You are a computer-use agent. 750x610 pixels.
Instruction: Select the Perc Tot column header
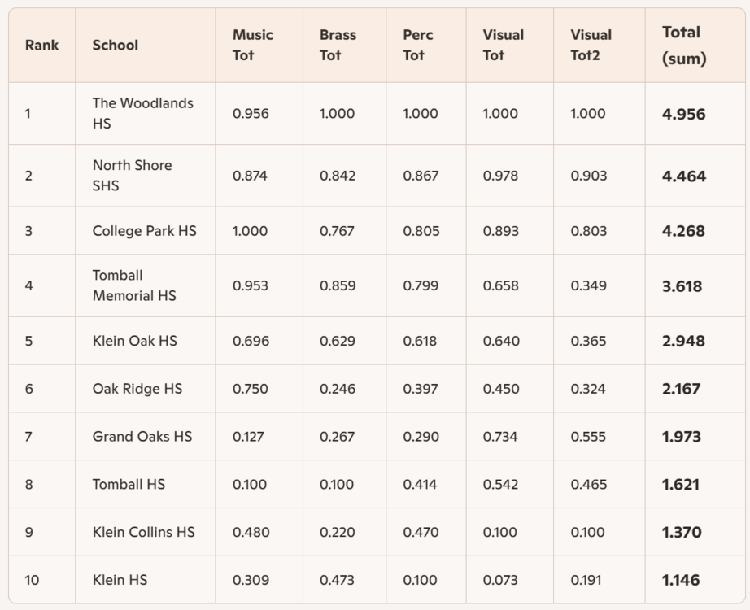[418, 46]
